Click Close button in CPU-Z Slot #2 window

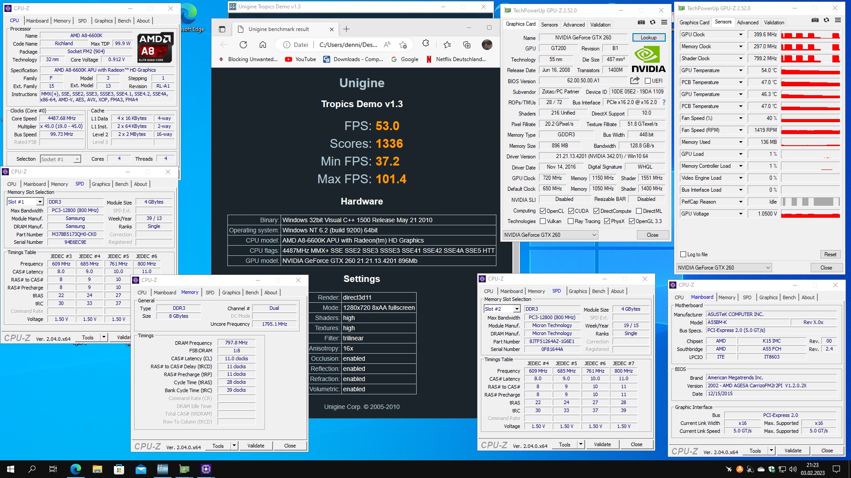[636, 445]
